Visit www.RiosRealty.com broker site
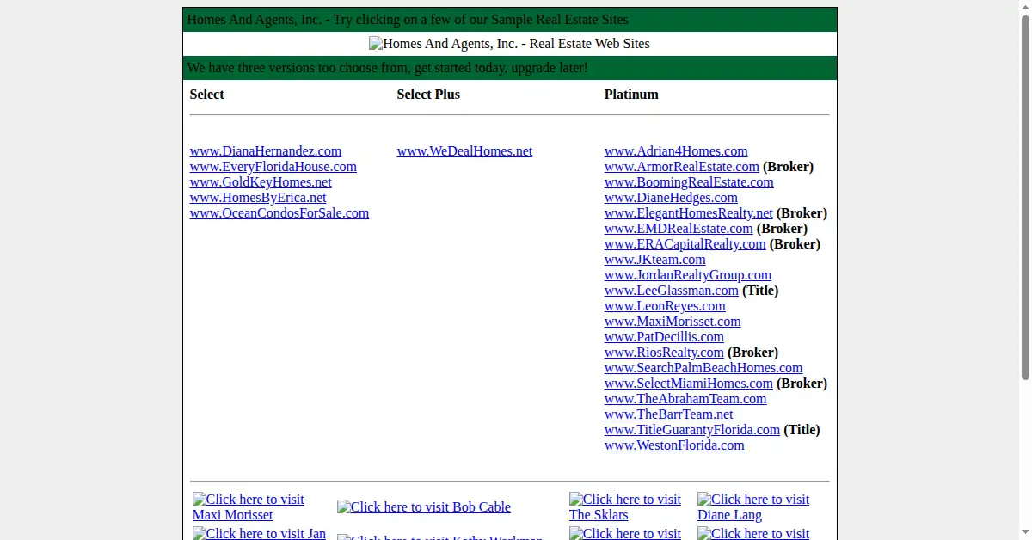The width and height of the screenshot is (1032, 540). pyautogui.click(x=664, y=353)
